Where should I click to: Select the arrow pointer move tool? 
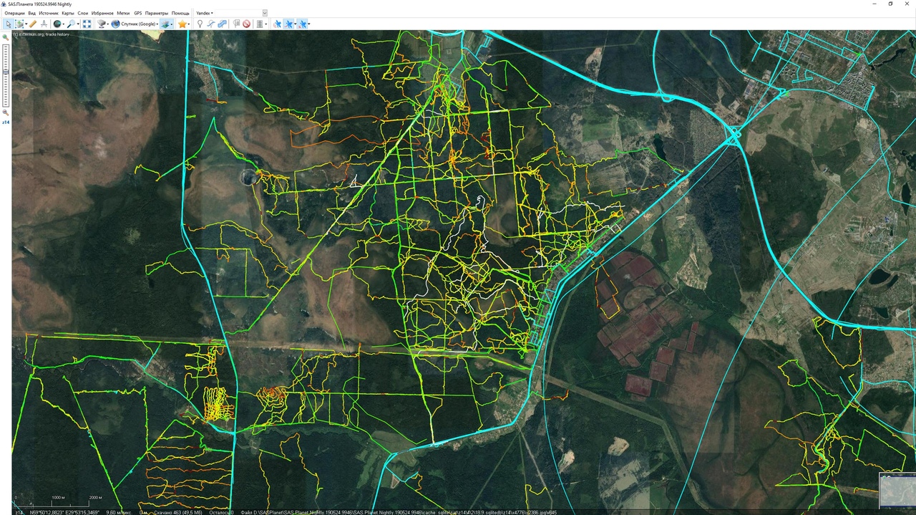[8, 24]
